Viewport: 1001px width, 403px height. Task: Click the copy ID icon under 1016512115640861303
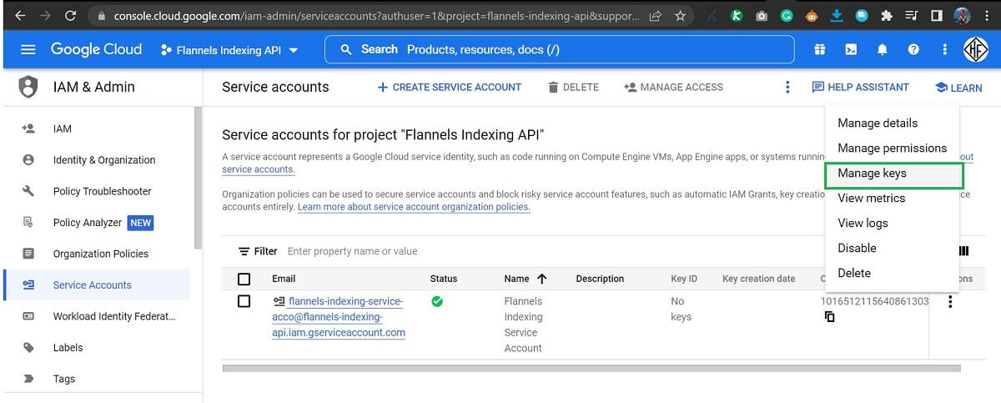tap(829, 317)
